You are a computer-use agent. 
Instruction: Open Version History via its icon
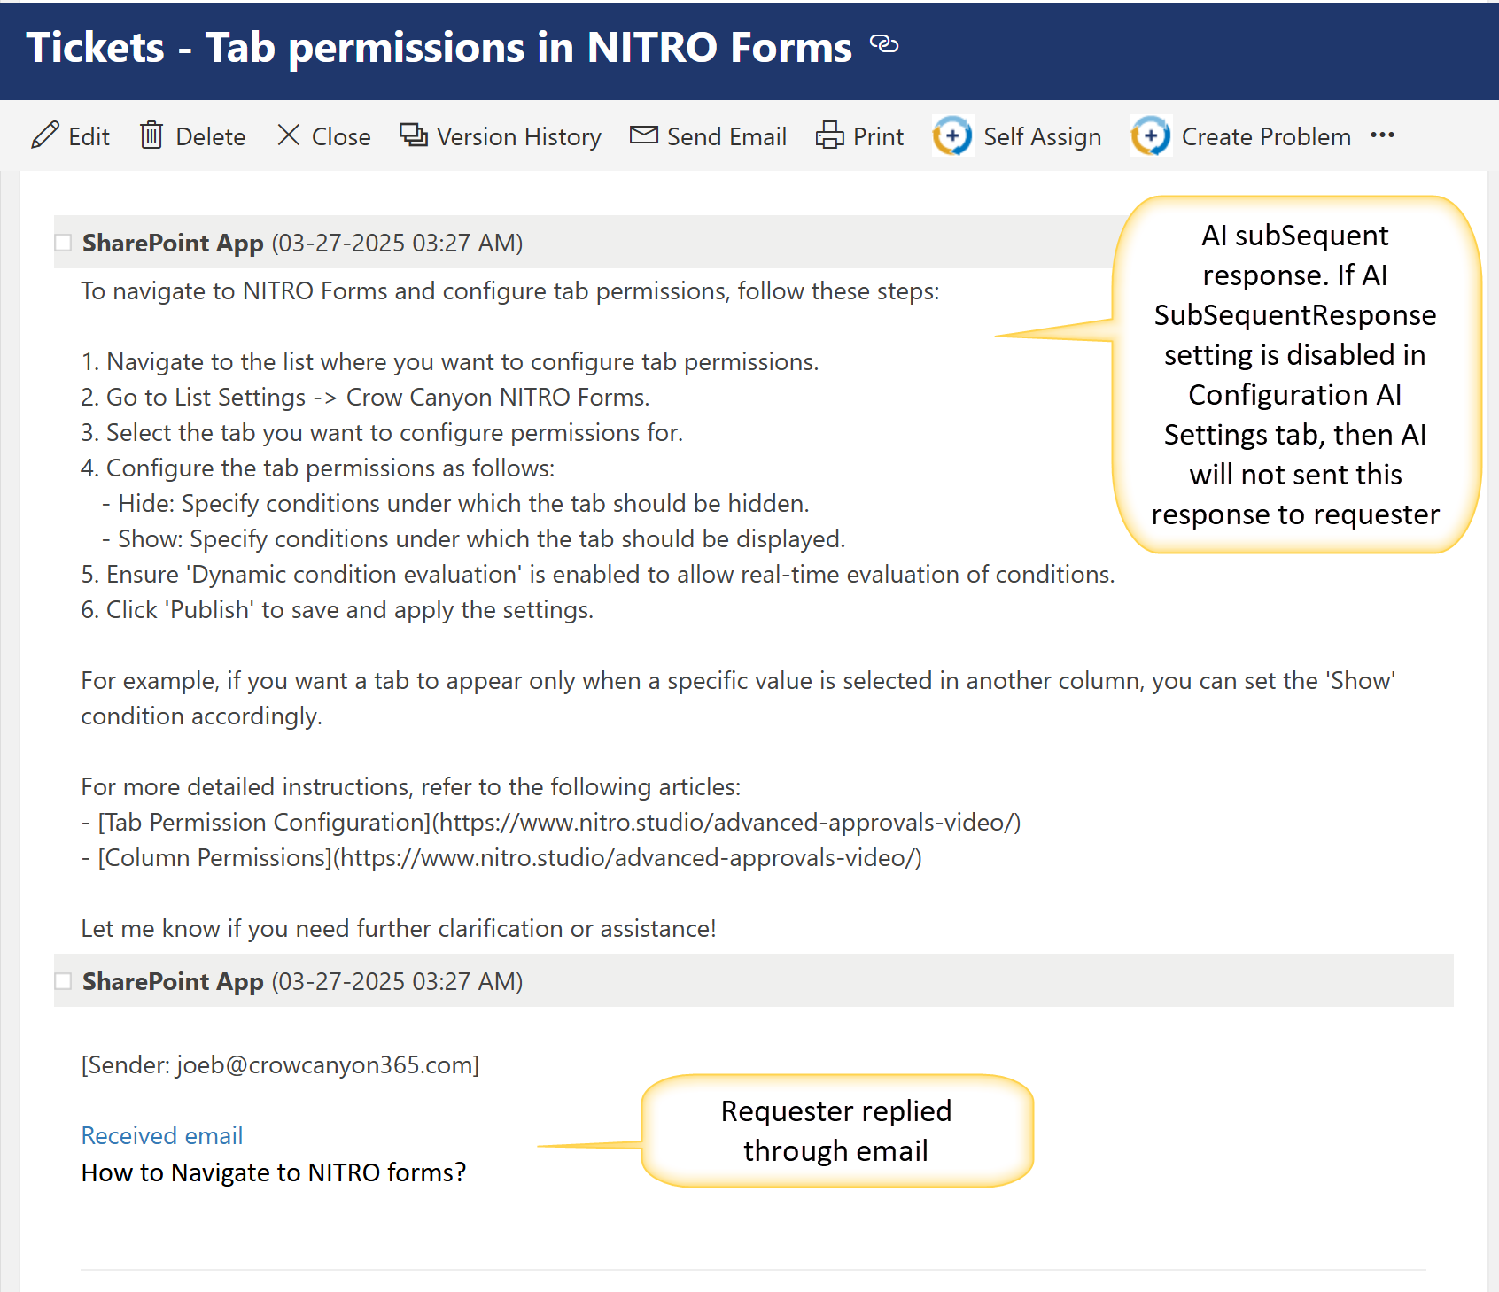coord(413,135)
